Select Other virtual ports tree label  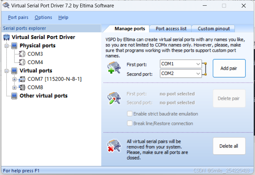pyautogui.click(x=43, y=96)
